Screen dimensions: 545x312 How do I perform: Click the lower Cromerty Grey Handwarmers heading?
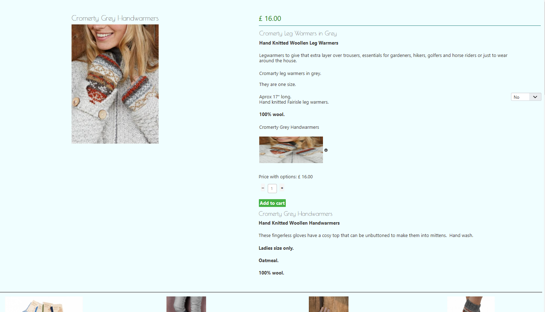pyautogui.click(x=295, y=214)
